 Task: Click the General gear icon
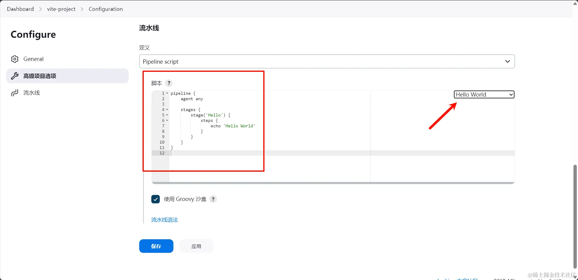15,59
